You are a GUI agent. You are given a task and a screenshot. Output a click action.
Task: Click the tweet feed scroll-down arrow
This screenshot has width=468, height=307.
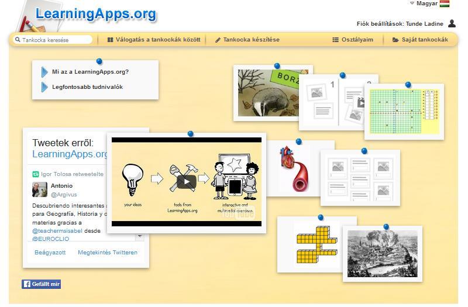tap(140, 237)
